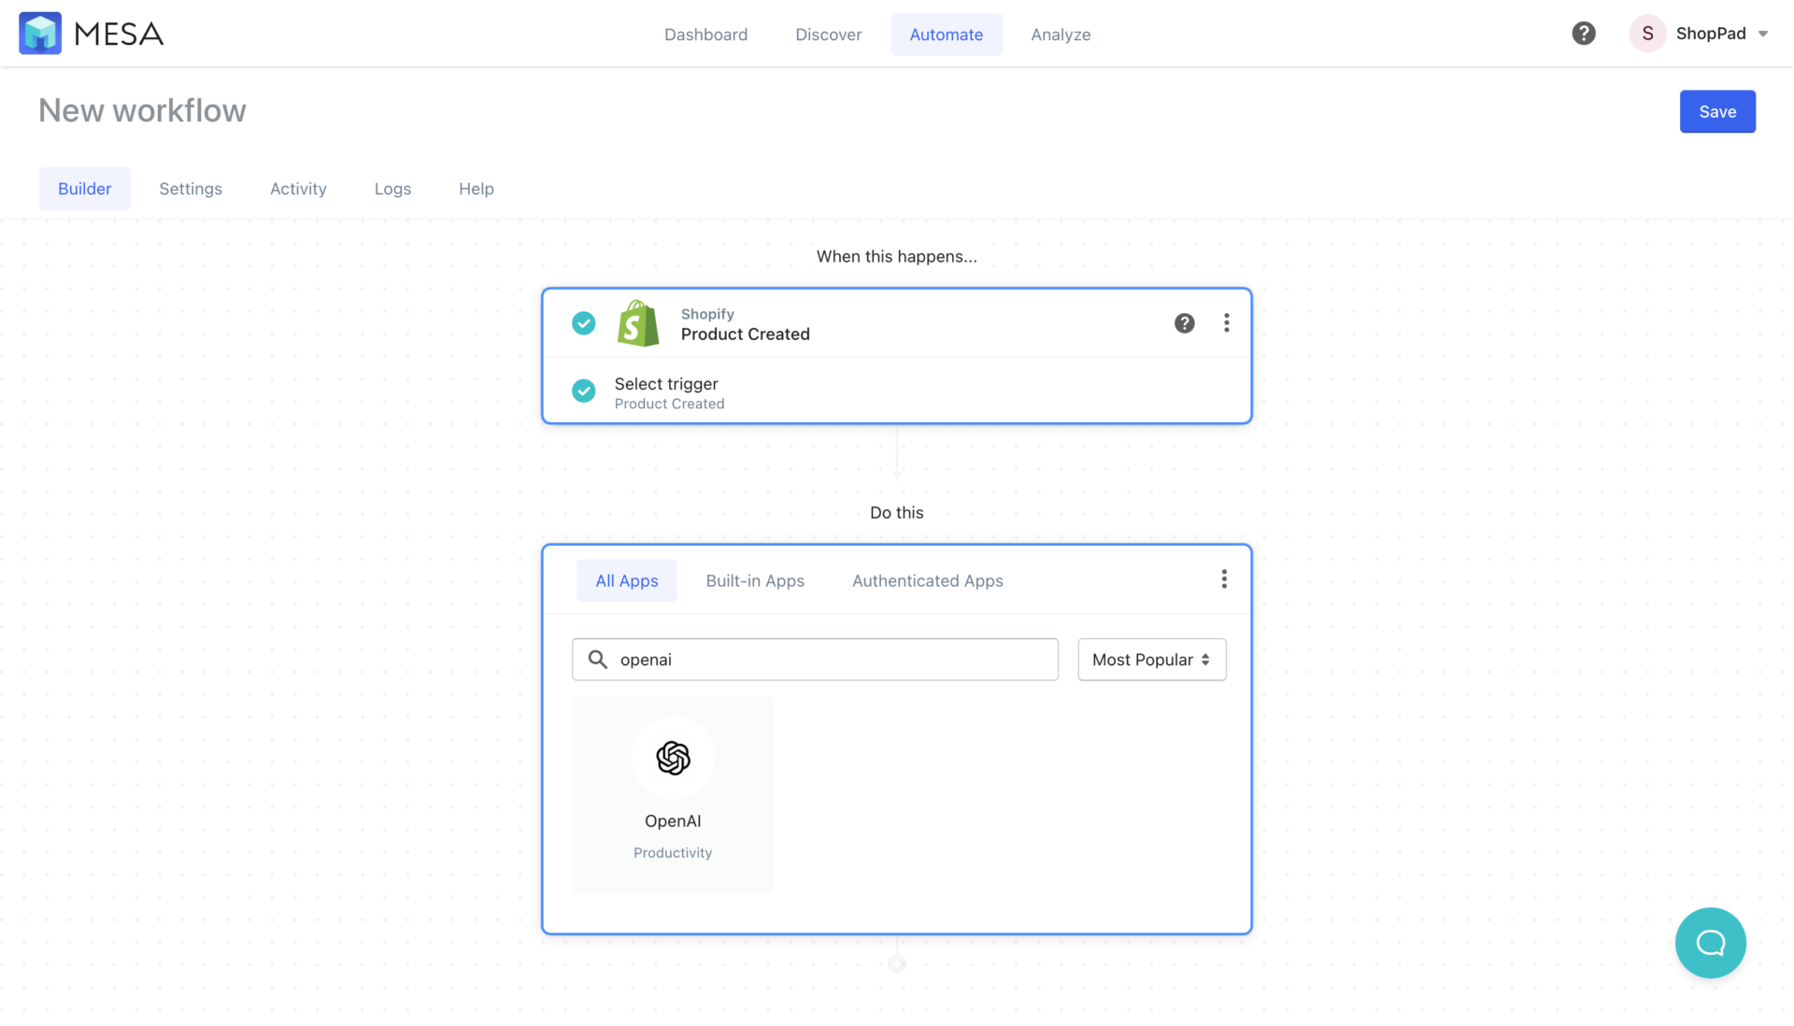Click the trigger step completion checkmark
This screenshot has width=1794, height=1026.
tap(583, 323)
